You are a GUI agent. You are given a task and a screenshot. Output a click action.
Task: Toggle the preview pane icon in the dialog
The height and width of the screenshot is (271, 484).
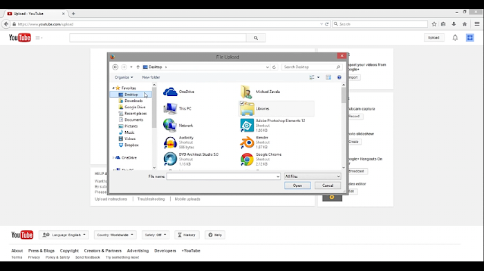pos(328,77)
